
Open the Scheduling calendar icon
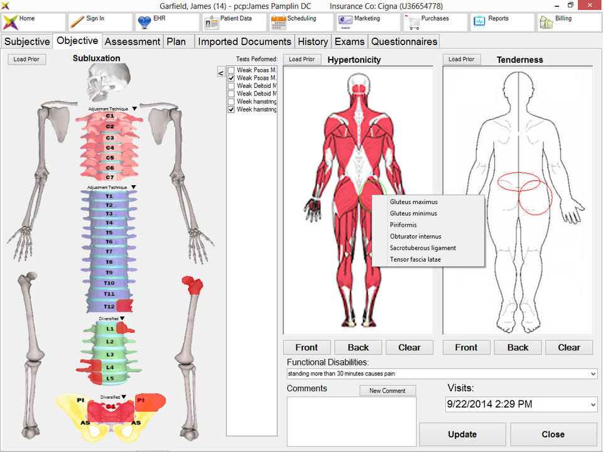(278, 23)
